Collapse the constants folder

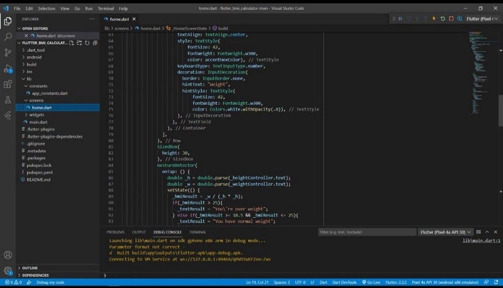click(x=38, y=86)
